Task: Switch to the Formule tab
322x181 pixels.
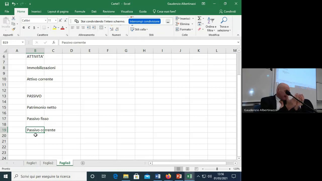Action: tap(80, 12)
